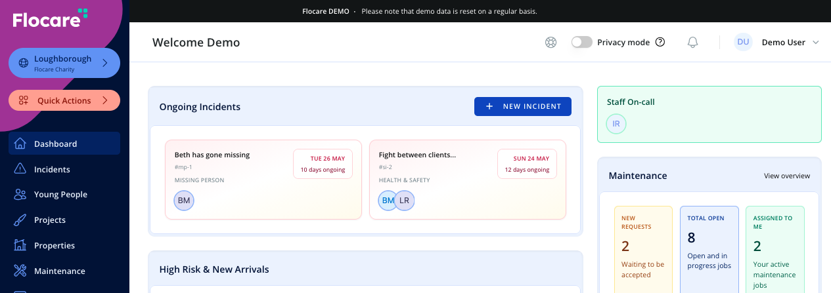Viewport: 831px width, 293px height.
Task: Open Maintenance in the sidebar
Action: (64, 271)
